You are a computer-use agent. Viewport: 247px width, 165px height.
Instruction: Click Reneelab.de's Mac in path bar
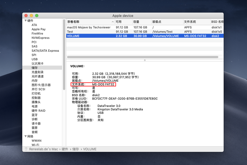tap(43, 149)
